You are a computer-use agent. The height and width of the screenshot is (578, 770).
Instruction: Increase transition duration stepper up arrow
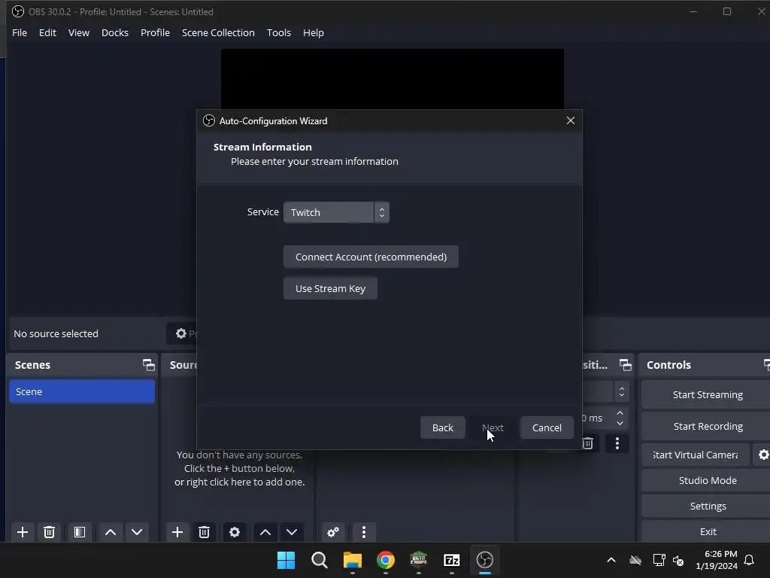click(620, 413)
